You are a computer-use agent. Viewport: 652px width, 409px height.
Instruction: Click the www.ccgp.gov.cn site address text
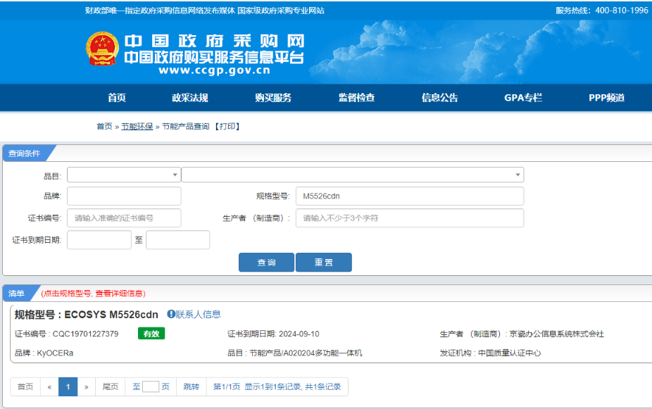click(215, 70)
